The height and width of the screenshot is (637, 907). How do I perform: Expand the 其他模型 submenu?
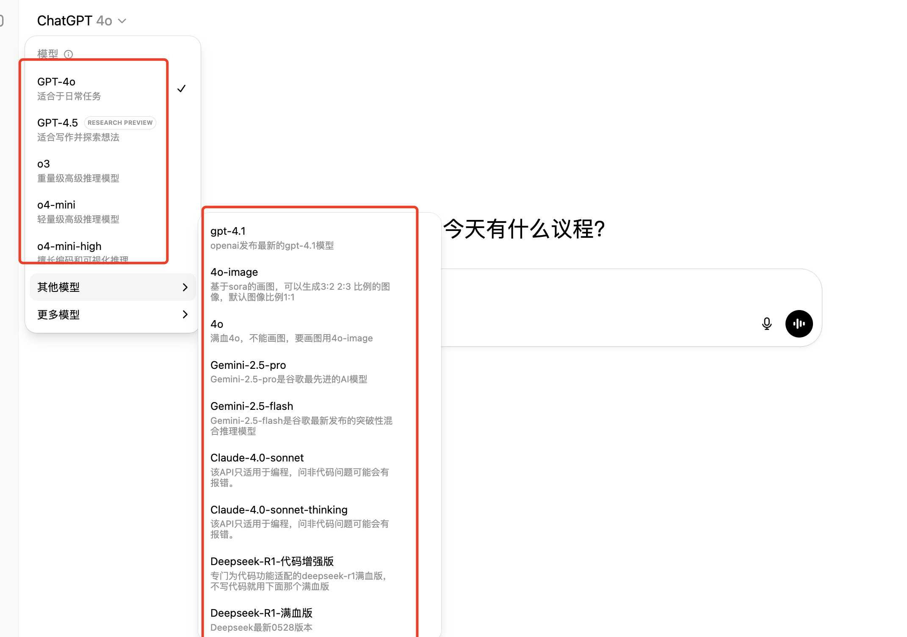point(112,287)
